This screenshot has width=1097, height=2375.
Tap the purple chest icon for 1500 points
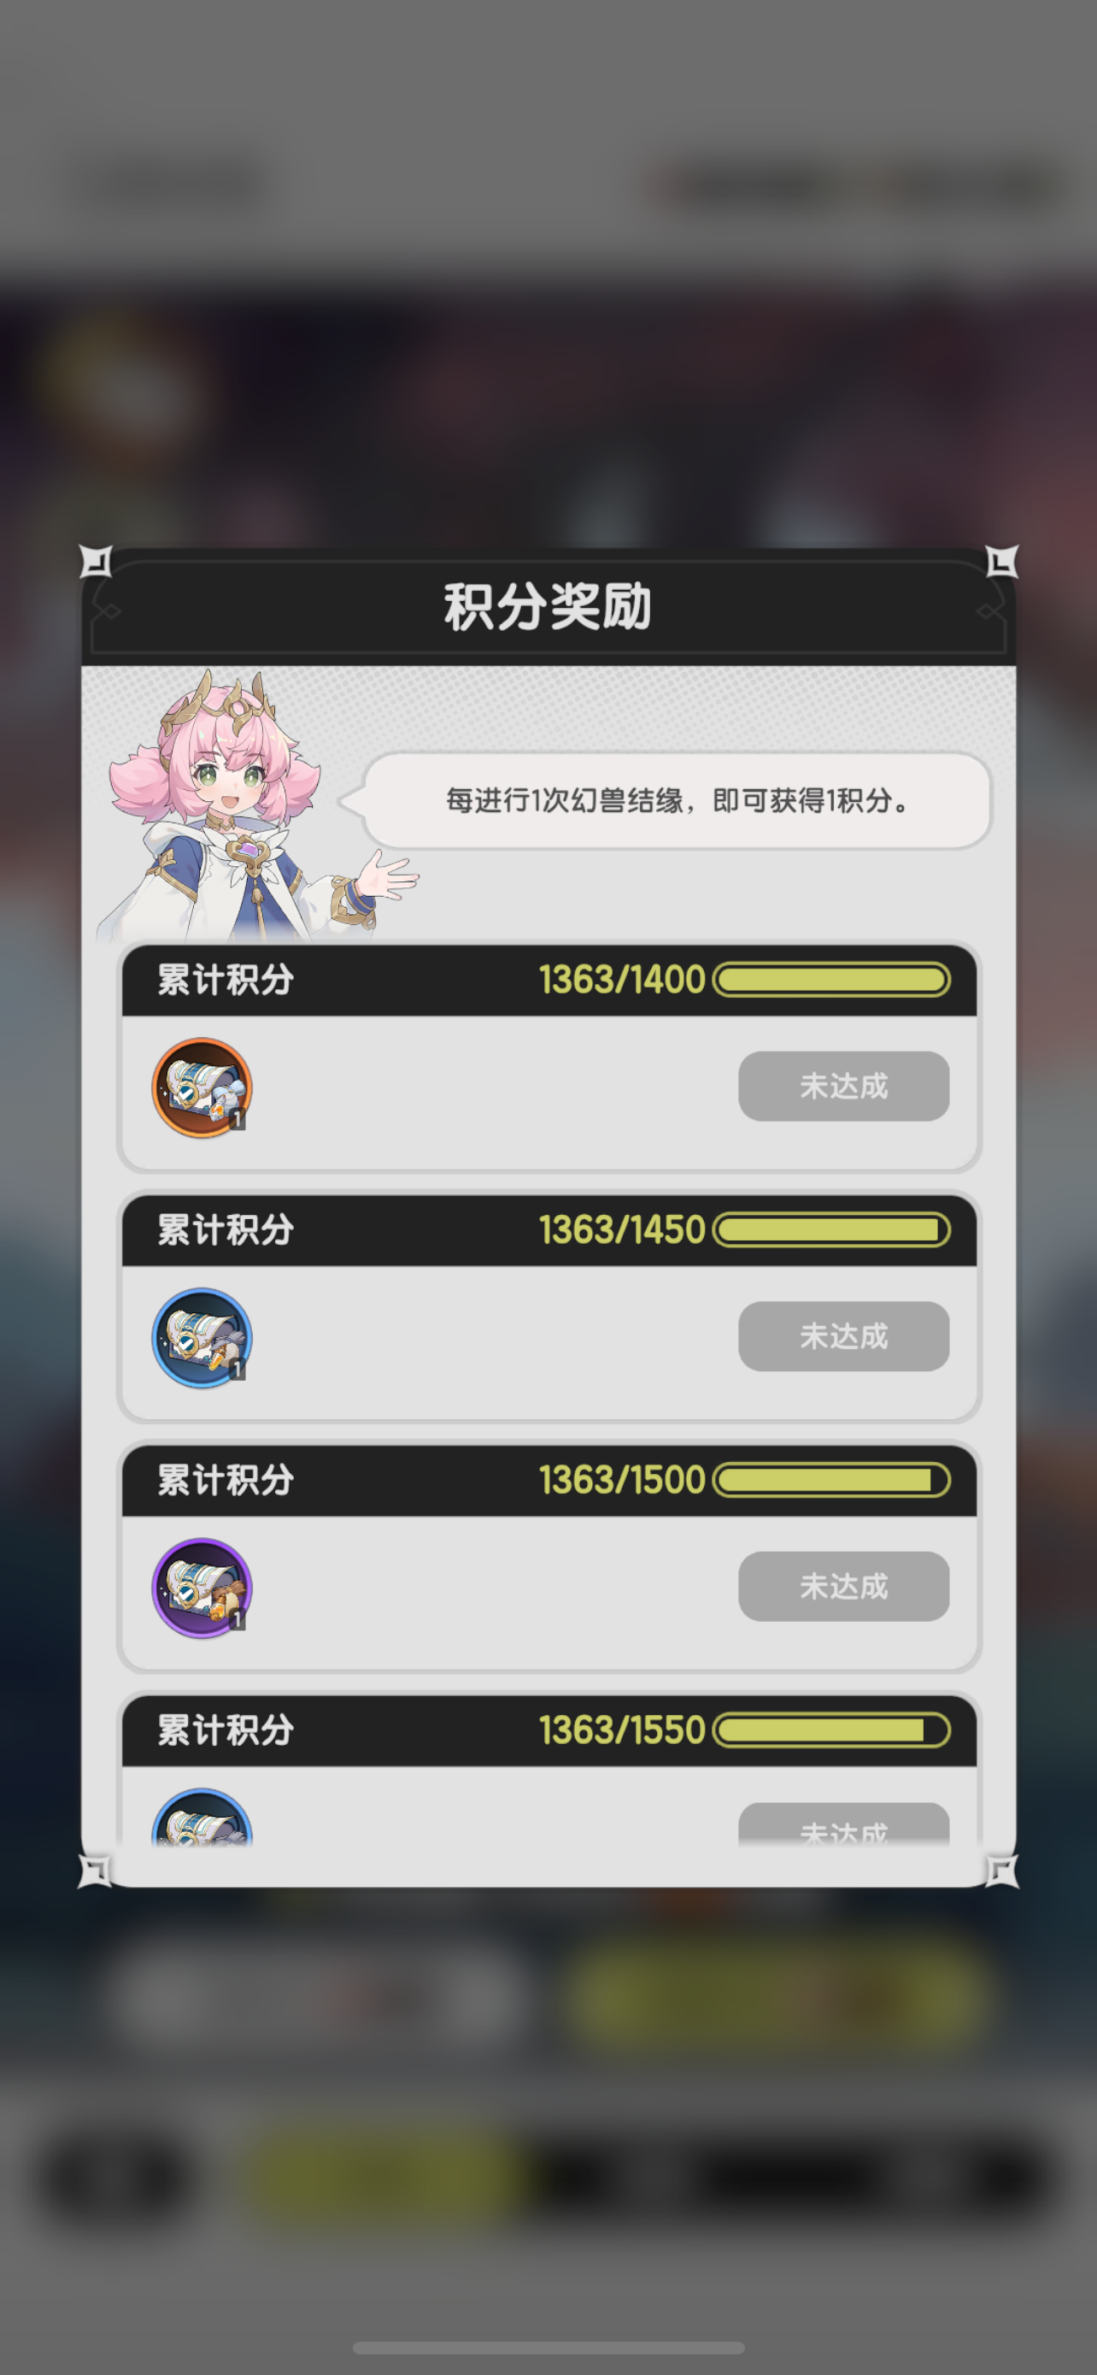click(x=202, y=1588)
